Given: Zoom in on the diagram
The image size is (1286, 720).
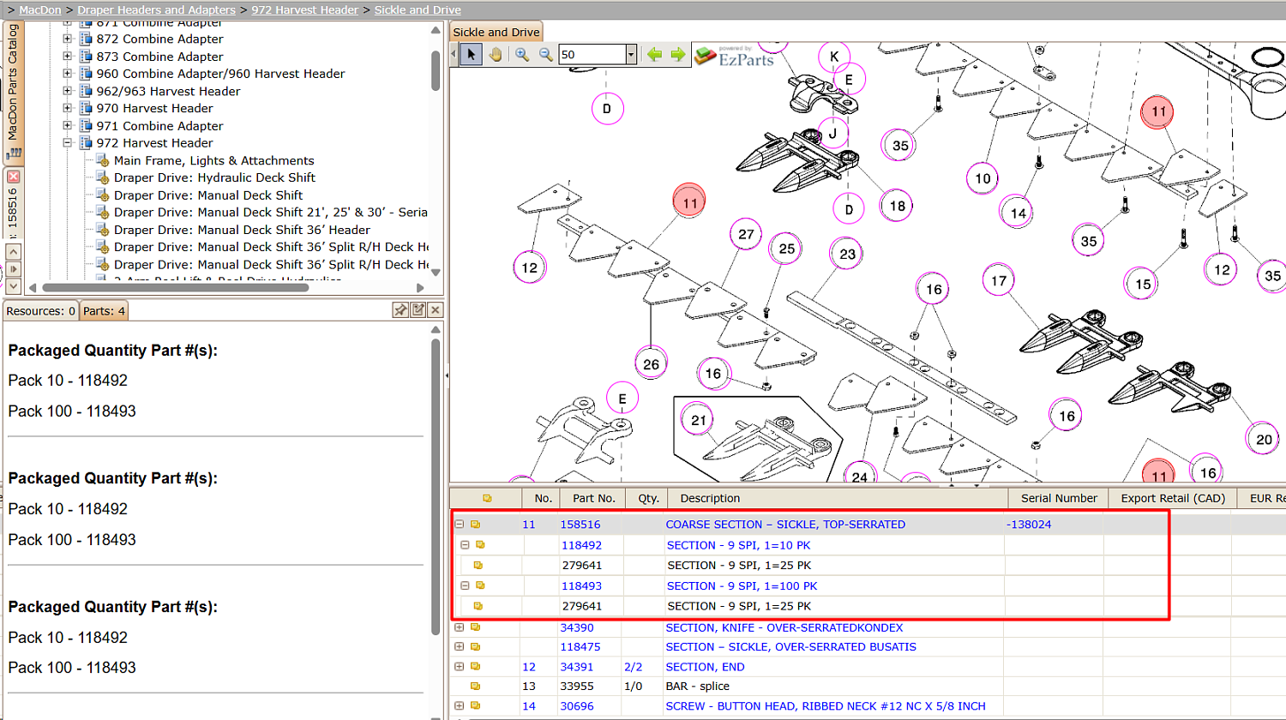Looking at the screenshot, I should click(522, 54).
